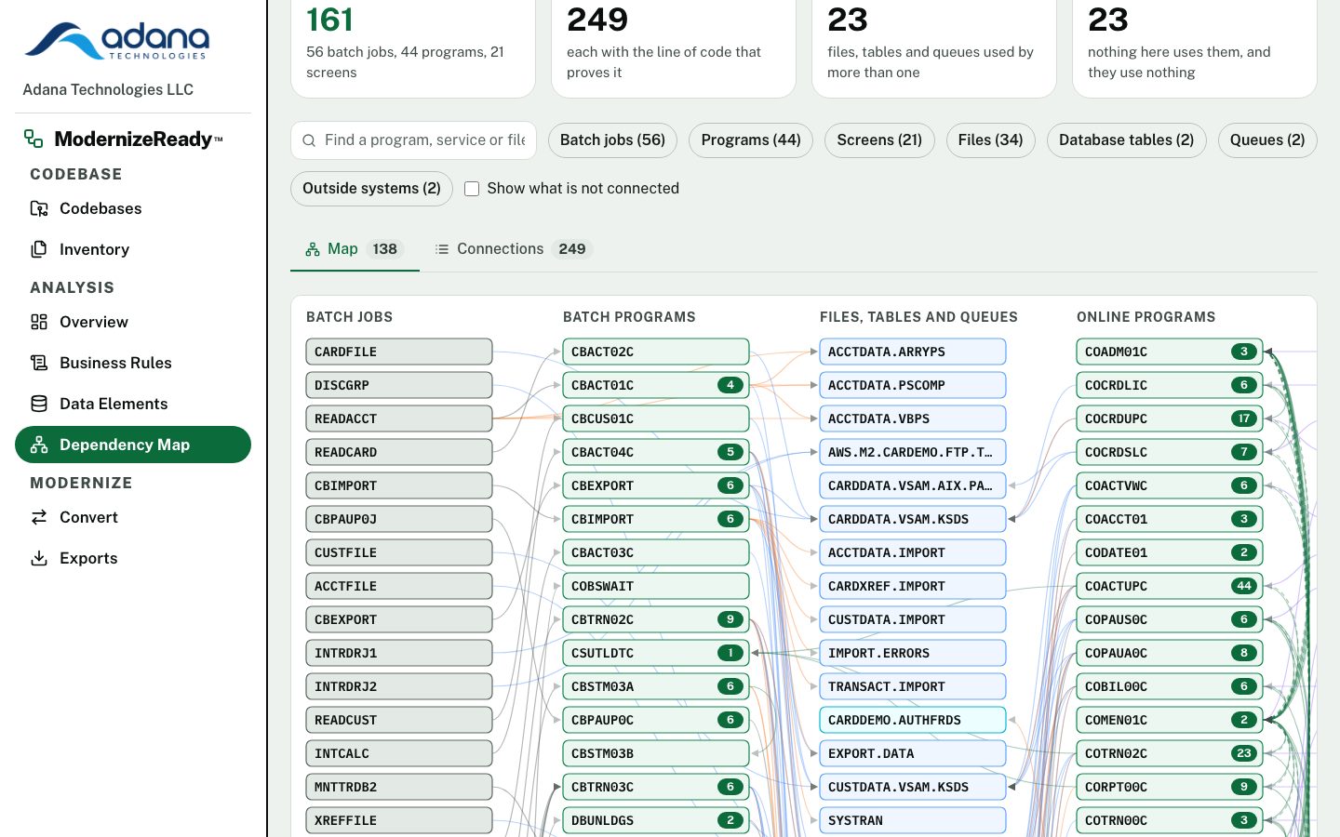Click the Overview grid icon

39,322
